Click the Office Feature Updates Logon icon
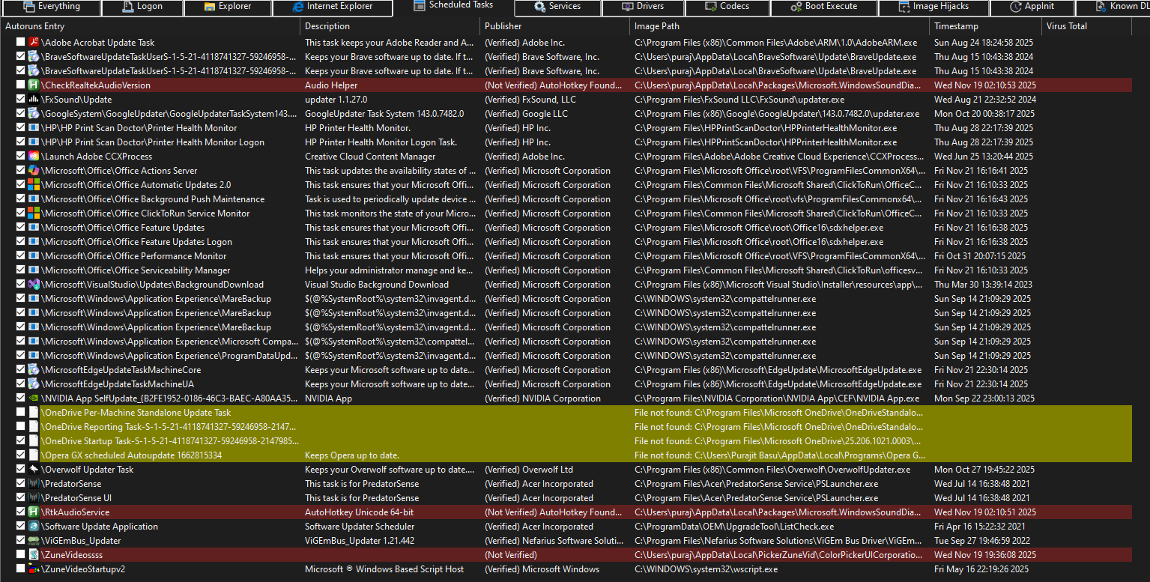1150x582 pixels. tap(34, 242)
